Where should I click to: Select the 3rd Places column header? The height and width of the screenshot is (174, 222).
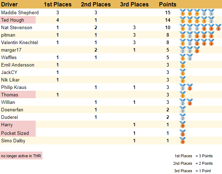coord(134,5)
